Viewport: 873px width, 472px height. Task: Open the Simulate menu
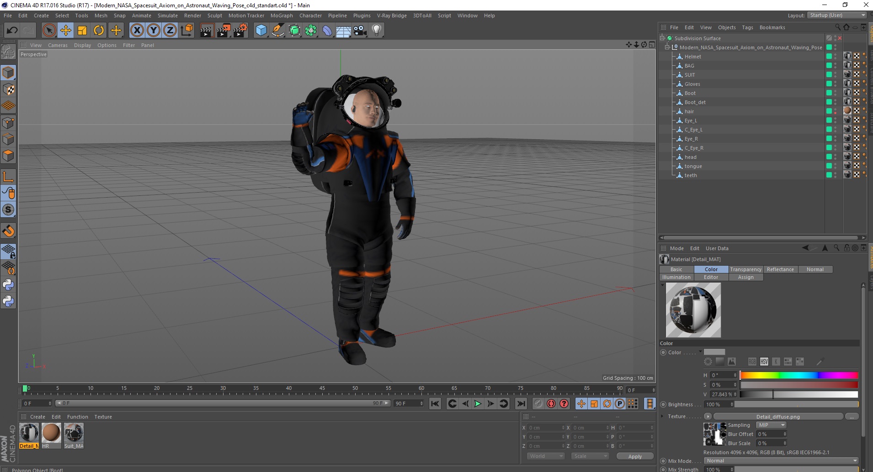[168, 16]
